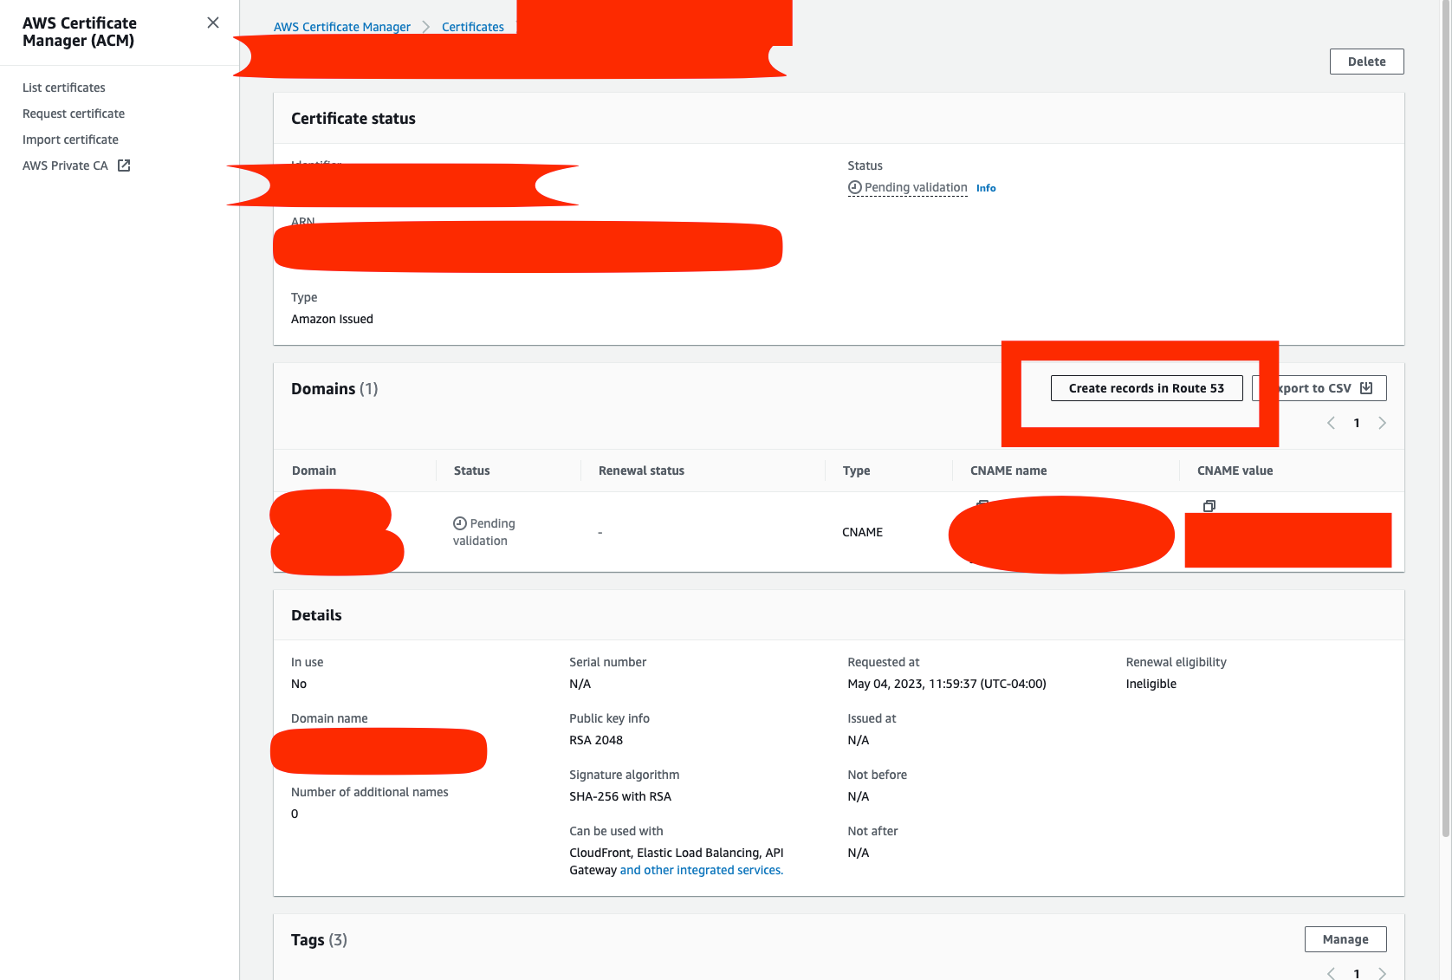Click page number 1 in Tags pagination
The image size is (1452, 980).
pyautogui.click(x=1357, y=973)
